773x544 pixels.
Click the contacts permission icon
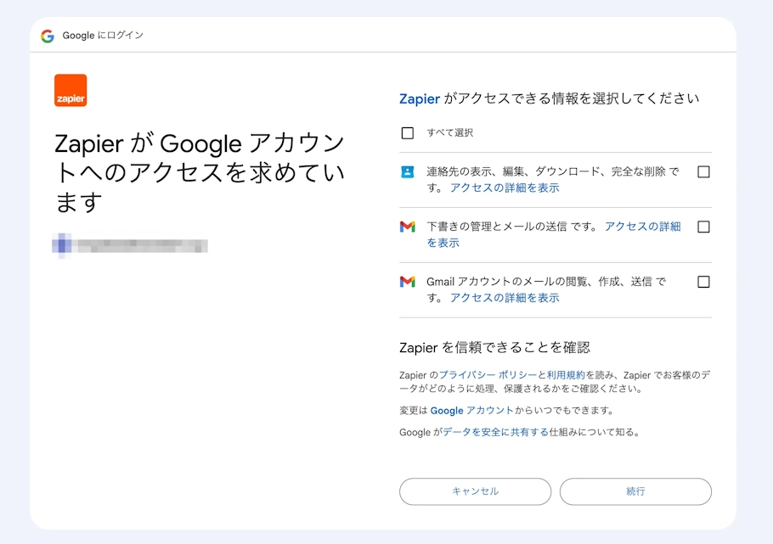(407, 172)
